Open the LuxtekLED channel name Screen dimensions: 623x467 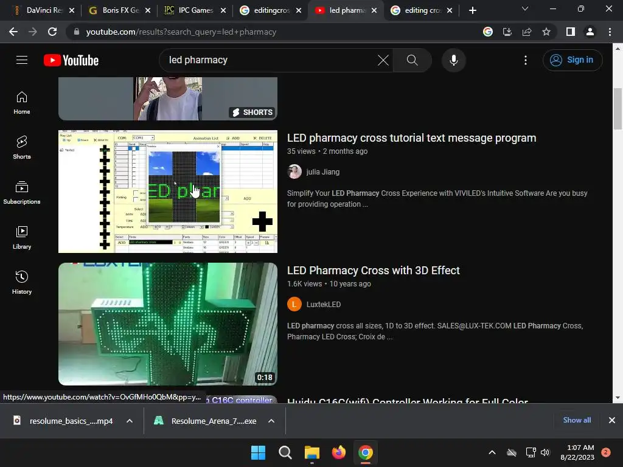point(324,305)
